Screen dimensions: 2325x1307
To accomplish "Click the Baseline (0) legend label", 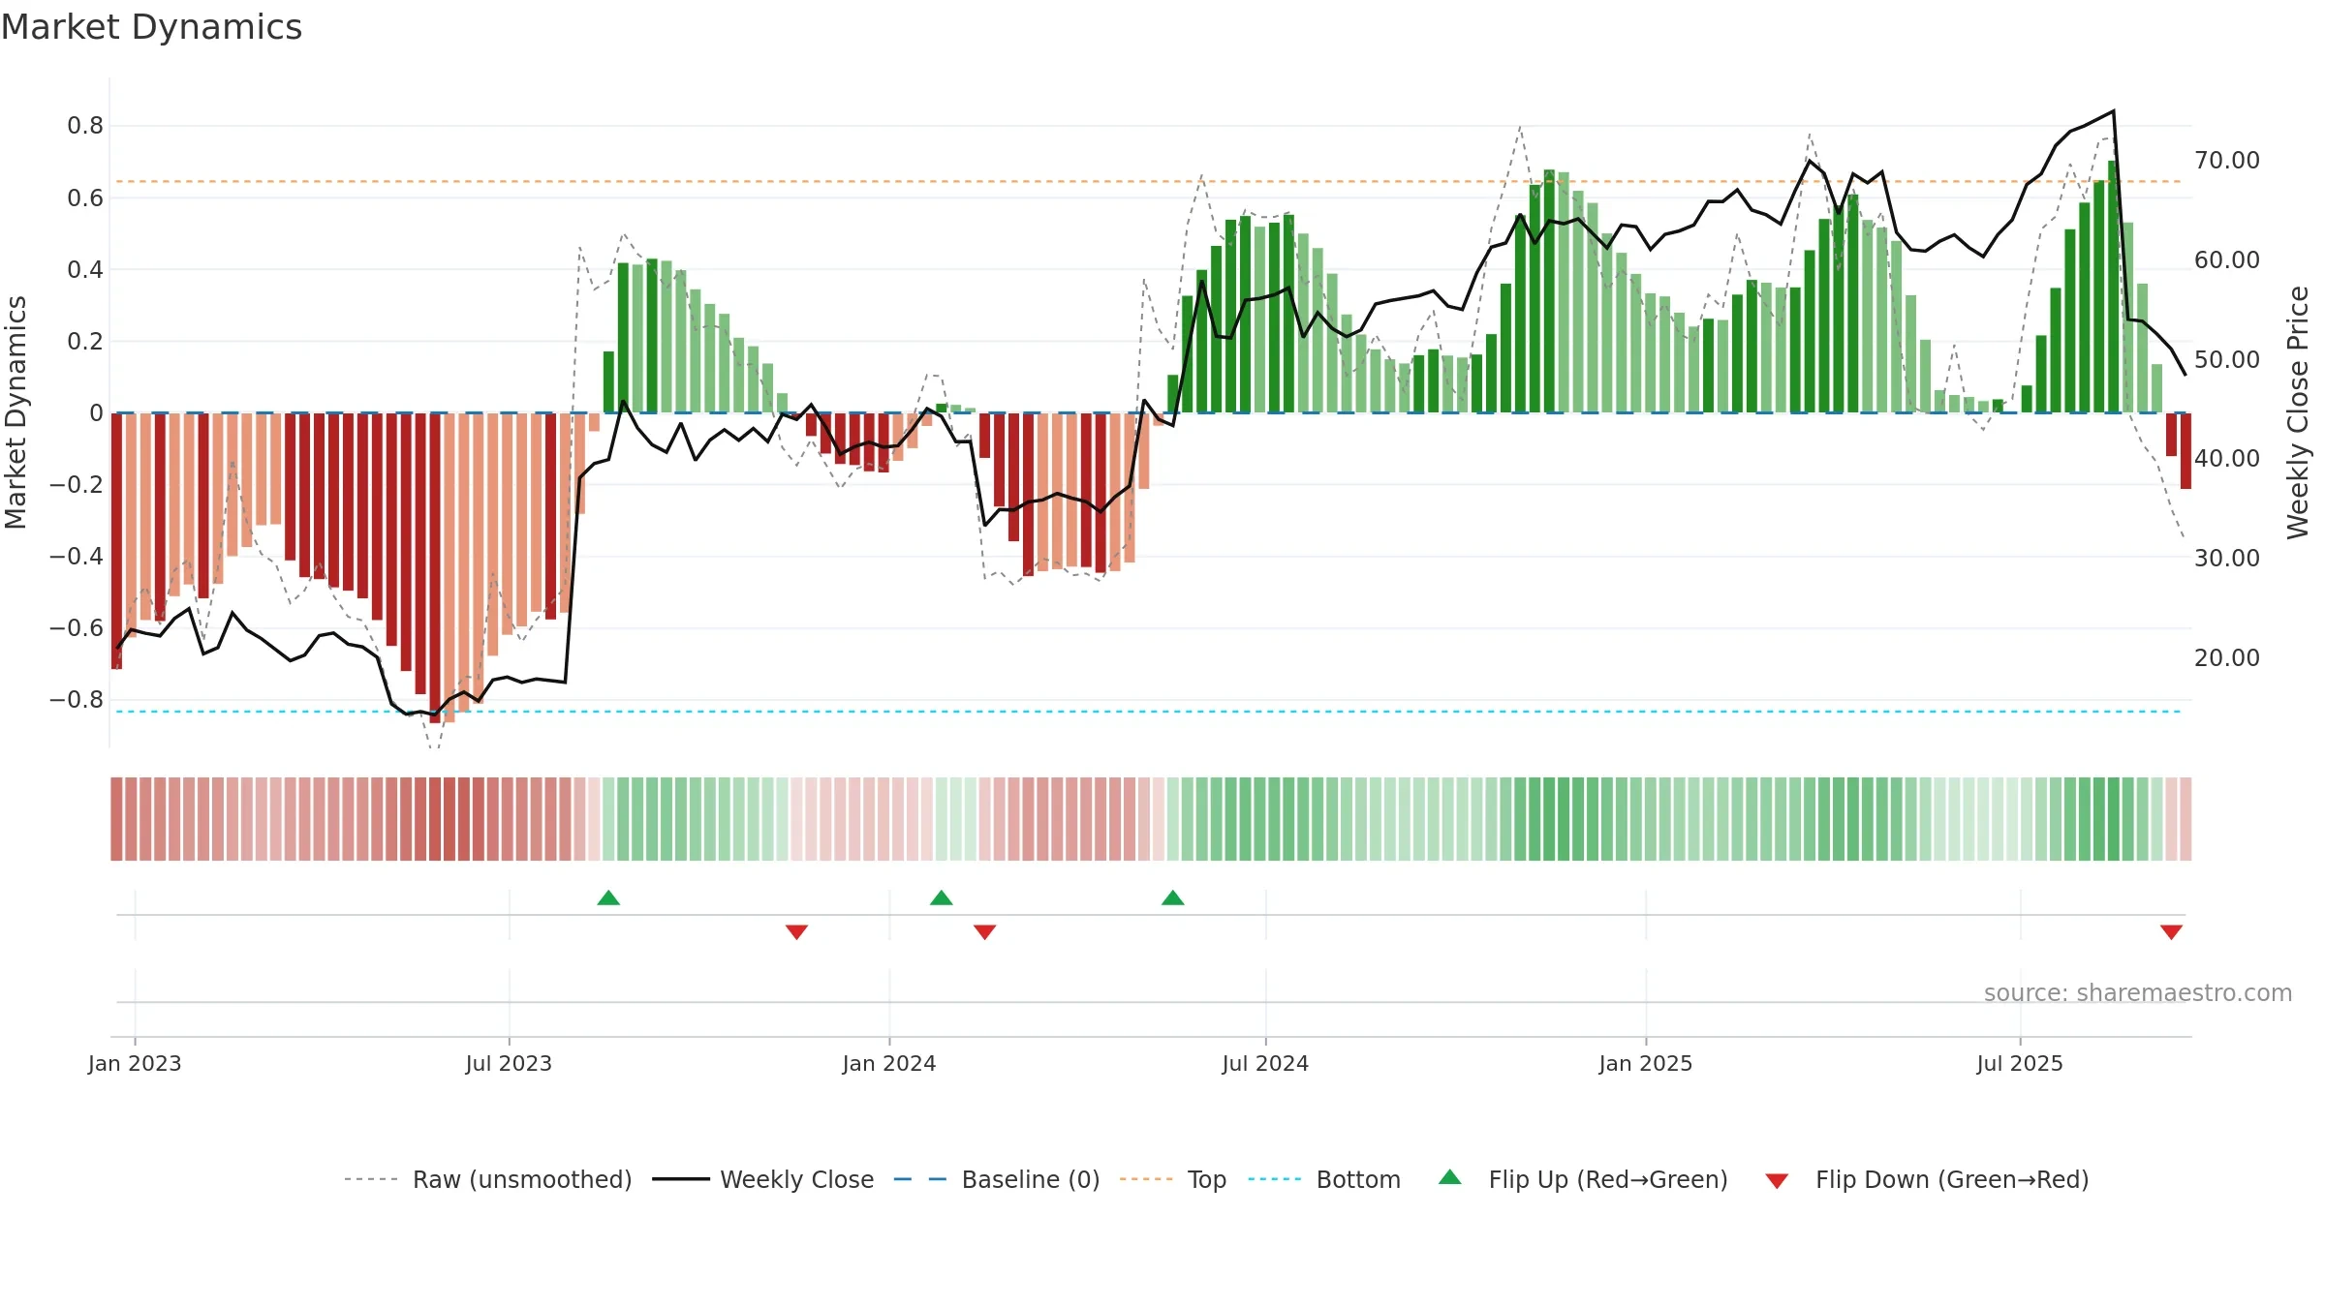I will tap(1031, 1179).
